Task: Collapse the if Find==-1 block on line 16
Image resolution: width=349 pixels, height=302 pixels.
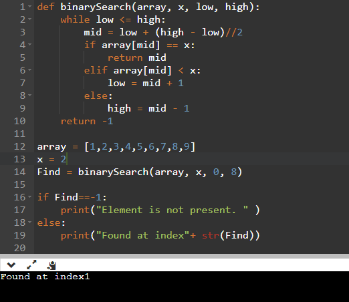Action: pyautogui.click(x=30, y=197)
